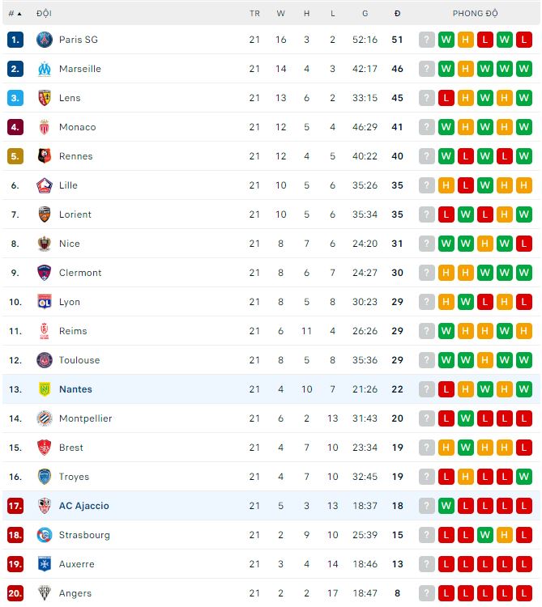
Task: Sort standings by the W wins column
Action: click(280, 14)
